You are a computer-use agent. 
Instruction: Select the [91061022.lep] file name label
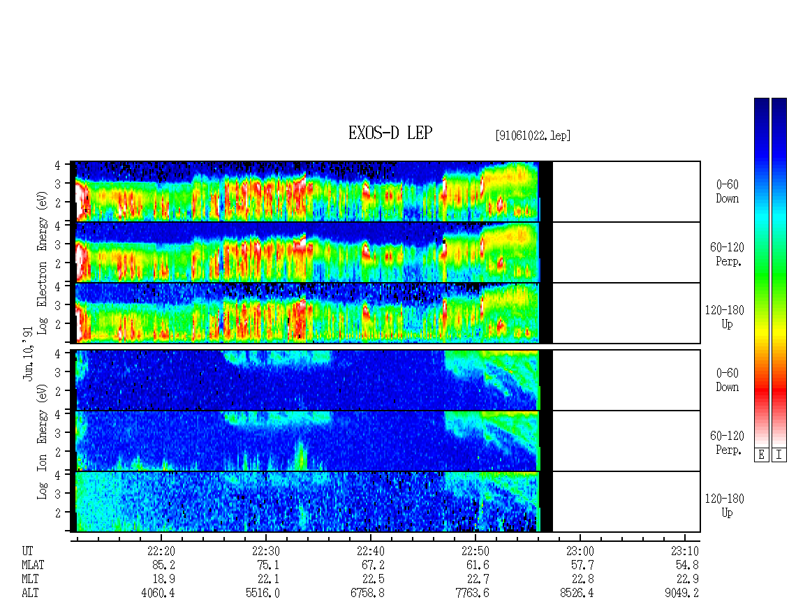coord(533,135)
